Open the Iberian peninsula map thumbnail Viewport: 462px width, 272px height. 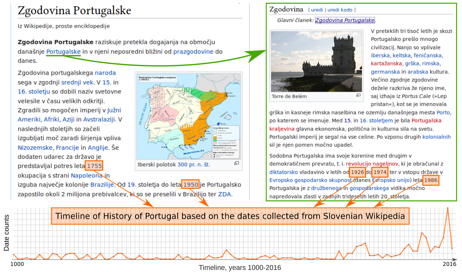click(x=189, y=117)
